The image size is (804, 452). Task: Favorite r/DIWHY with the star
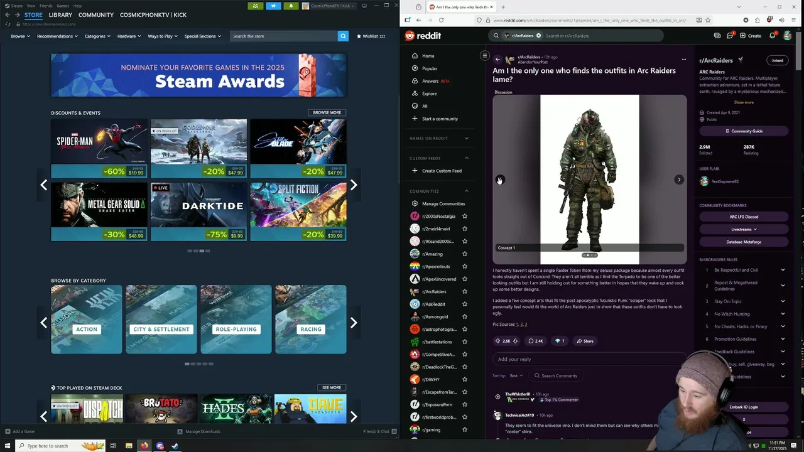point(465,379)
